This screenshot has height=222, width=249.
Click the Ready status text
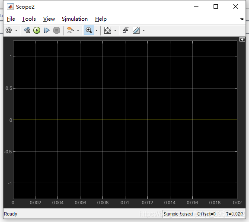click(x=10, y=214)
